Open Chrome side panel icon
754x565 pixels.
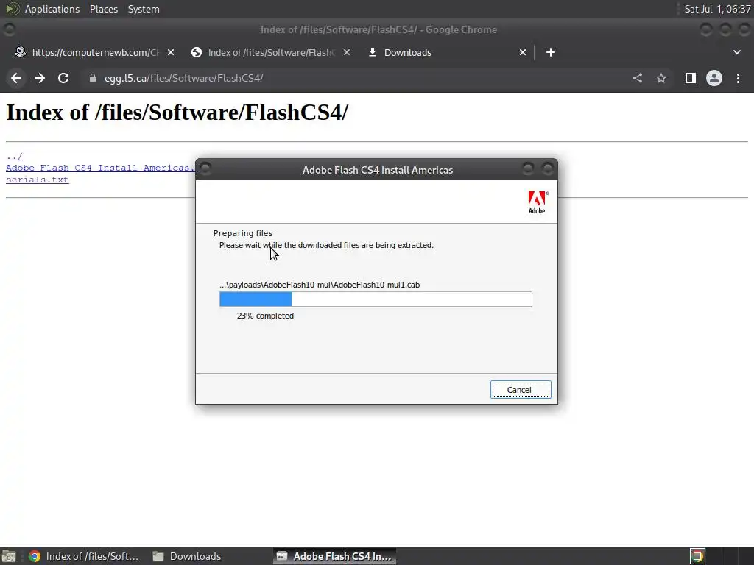coord(691,78)
